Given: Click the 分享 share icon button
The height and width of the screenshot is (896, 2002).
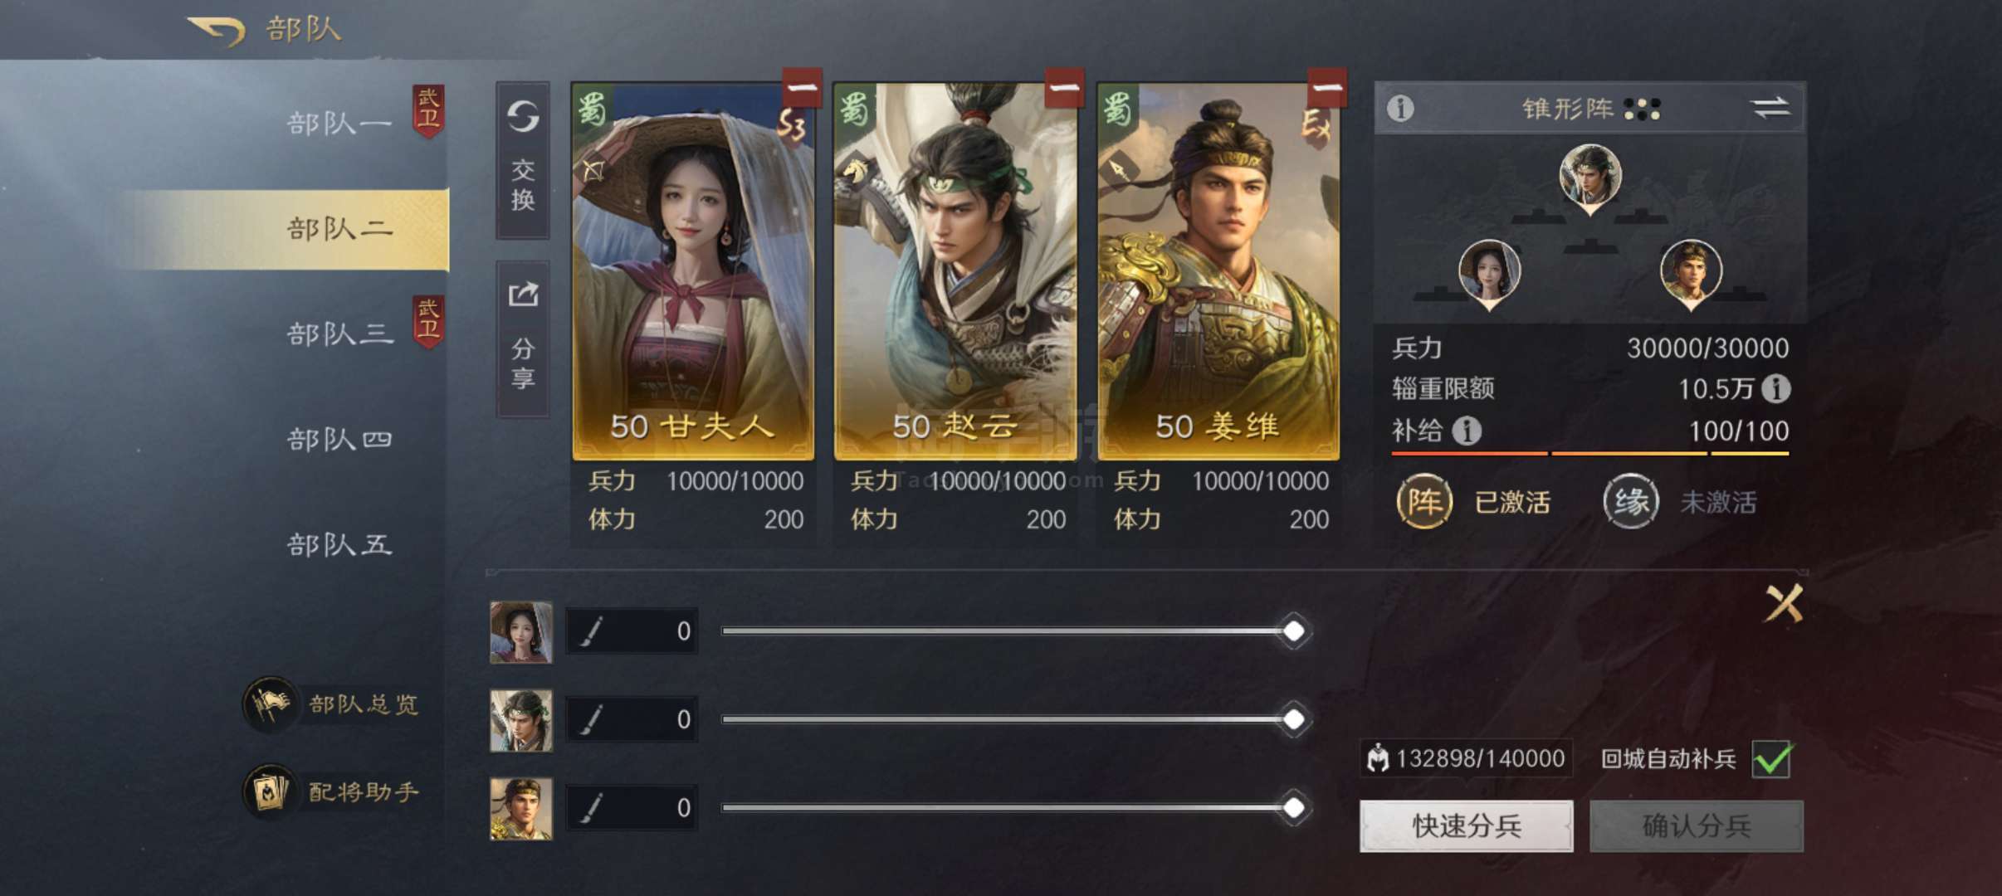Looking at the screenshot, I should point(523,338).
